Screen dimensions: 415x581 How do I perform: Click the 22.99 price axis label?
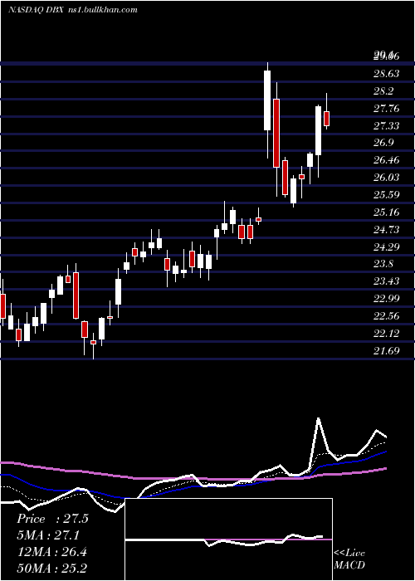(387, 299)
